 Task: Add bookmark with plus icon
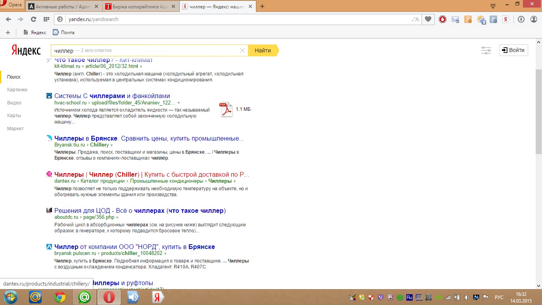8,33
